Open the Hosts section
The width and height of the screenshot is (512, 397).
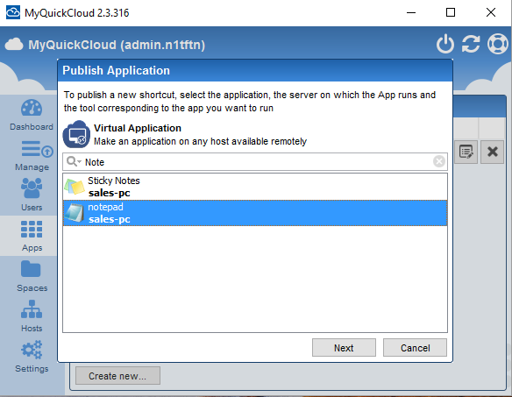pos(32,316)
